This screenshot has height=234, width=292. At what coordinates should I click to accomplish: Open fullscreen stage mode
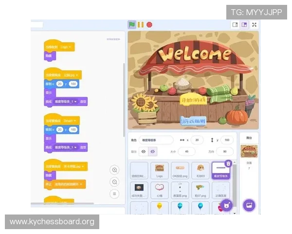pos(254,25)
